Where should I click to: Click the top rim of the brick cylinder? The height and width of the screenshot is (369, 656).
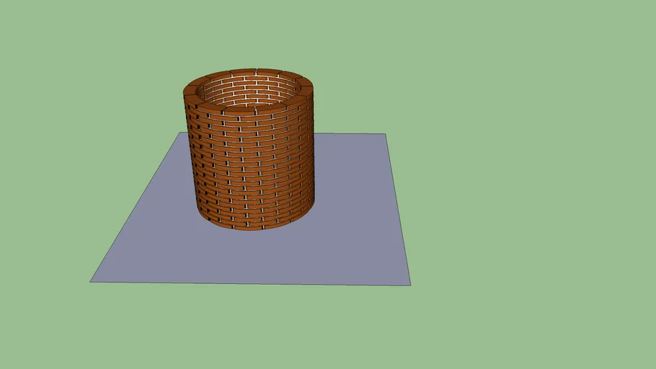[249, 72]
